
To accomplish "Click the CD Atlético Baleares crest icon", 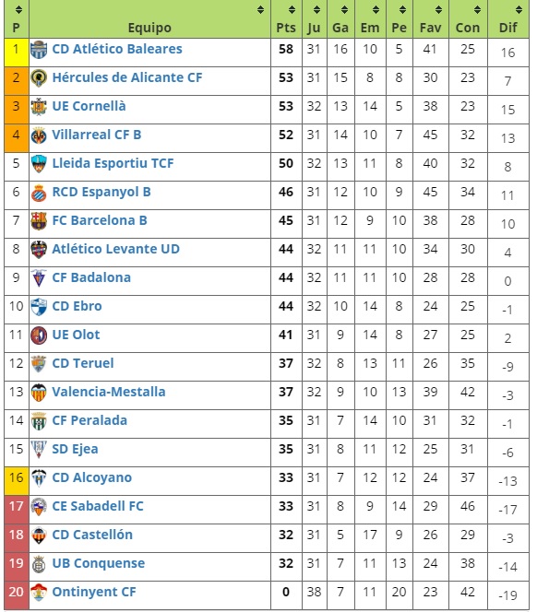I will pos(39,50).
